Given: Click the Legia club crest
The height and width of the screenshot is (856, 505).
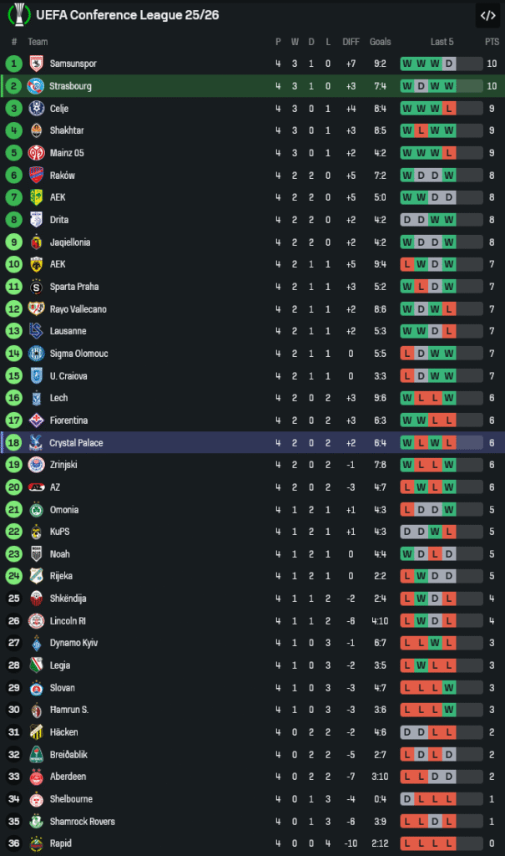Looking at the screenshot, I should pyautogui.click(x=36, y=665).
